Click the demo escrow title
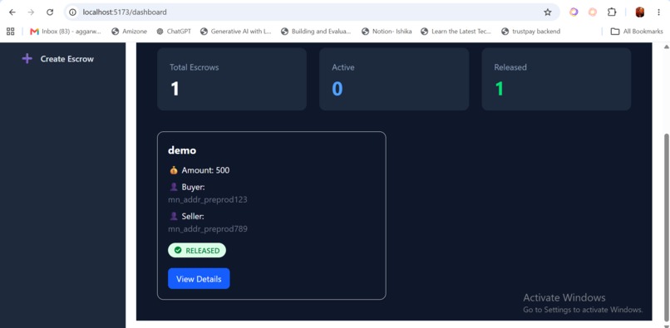The height and width of the screenshot is (328, 670). (x=182, y=150)
